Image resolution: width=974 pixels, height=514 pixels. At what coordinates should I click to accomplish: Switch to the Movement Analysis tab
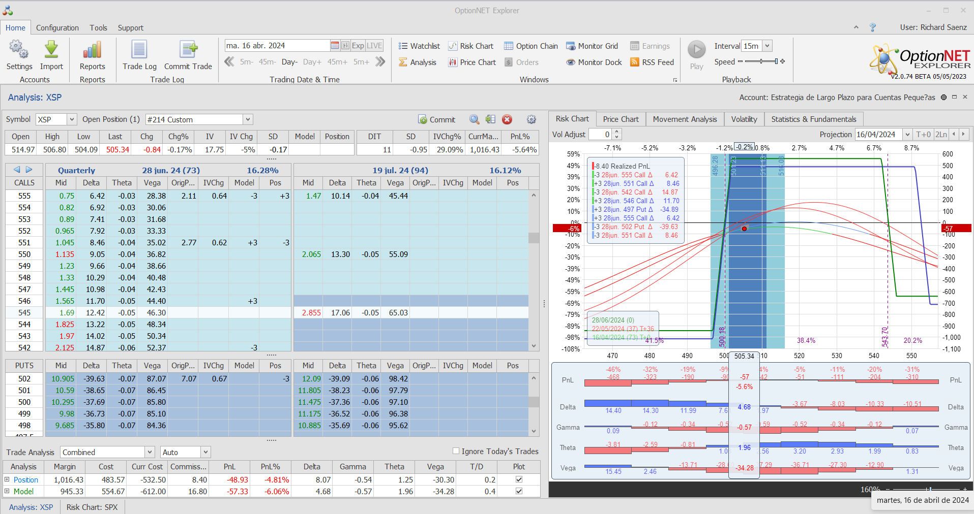point(685,119)
